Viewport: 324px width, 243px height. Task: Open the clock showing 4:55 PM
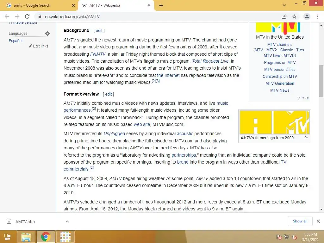tap(310, 237)
